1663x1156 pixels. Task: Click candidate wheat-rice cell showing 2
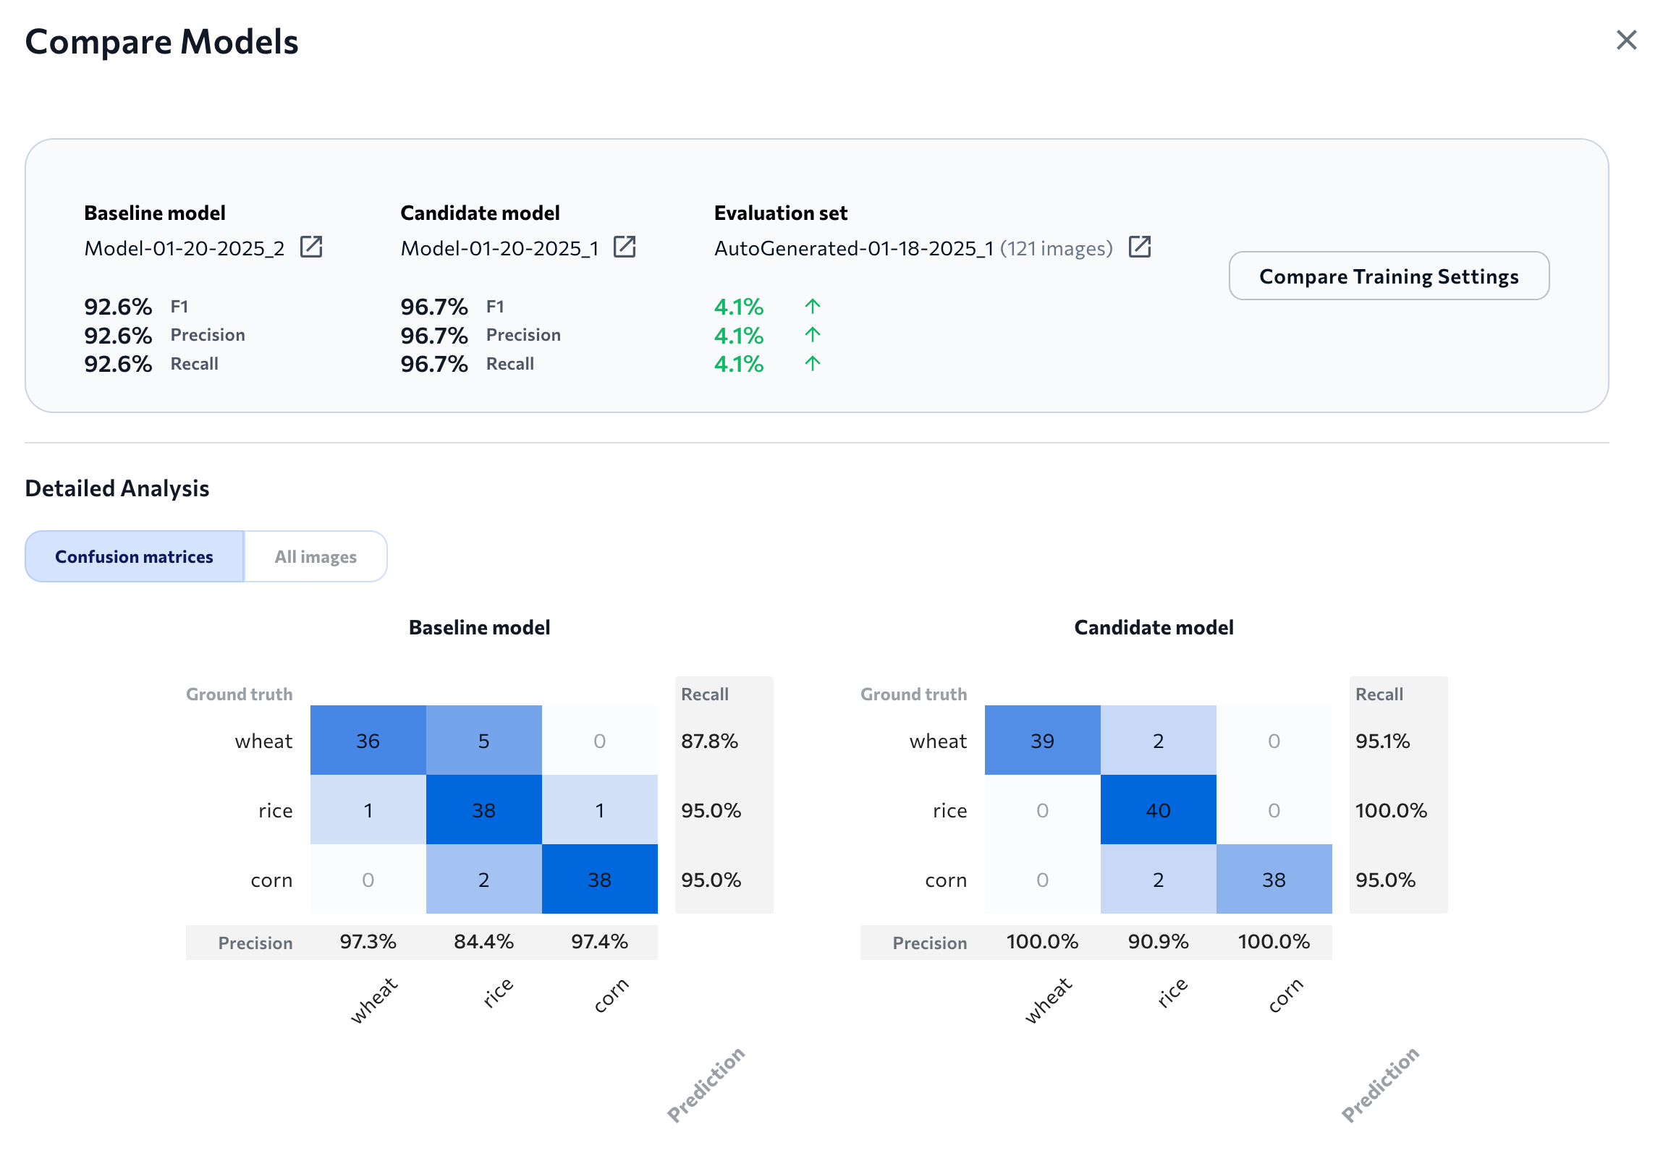1158,741
